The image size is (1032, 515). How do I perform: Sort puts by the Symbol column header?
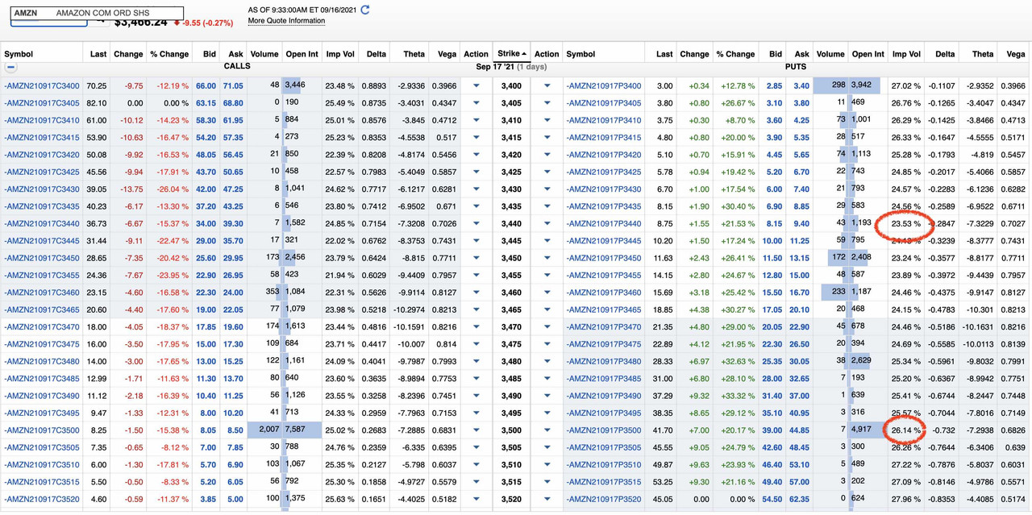[x=580, y=54]
